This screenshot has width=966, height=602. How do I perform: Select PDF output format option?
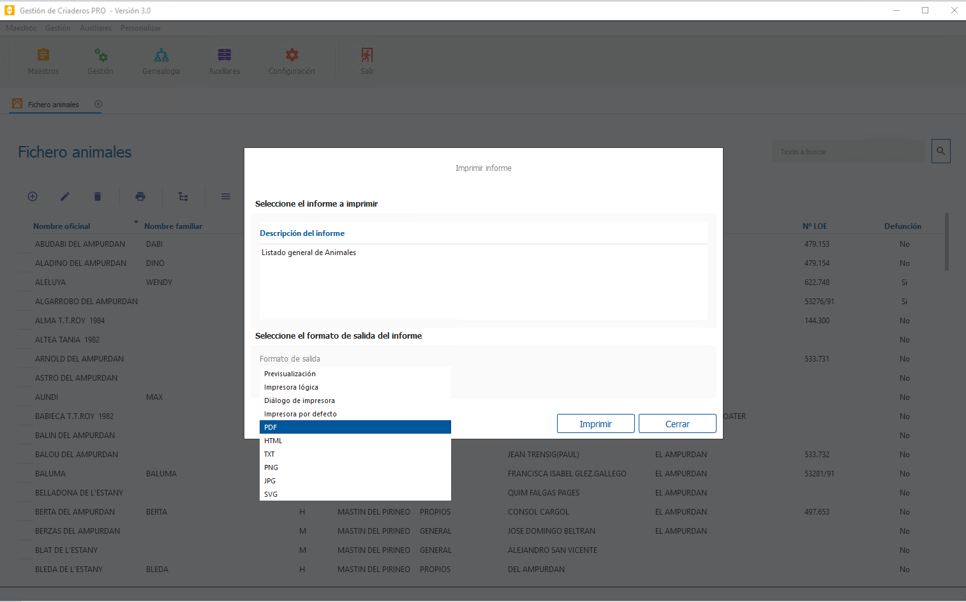(x=355, y=427)
